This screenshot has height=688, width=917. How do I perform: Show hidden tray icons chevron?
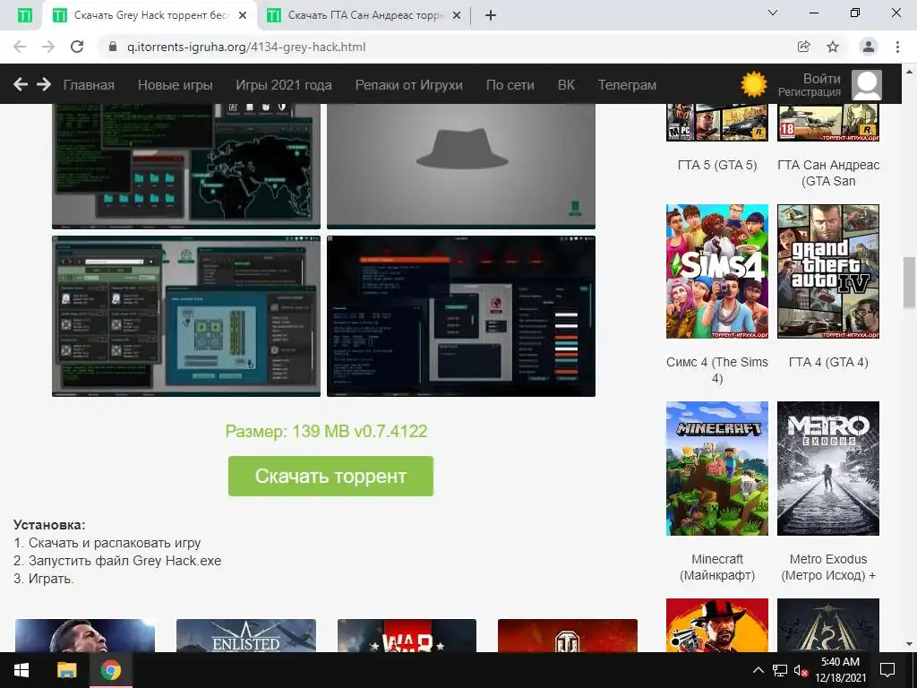click(x=758, y=670)
